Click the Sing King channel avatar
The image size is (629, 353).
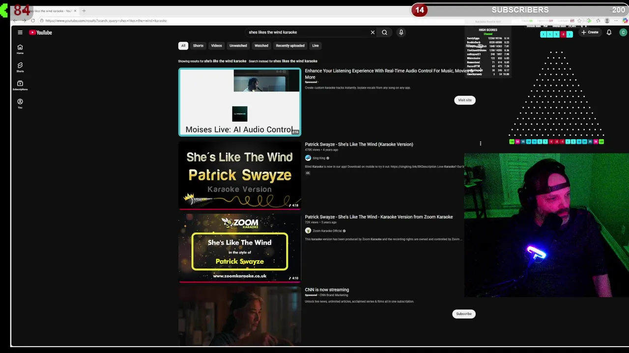click(308, 158)
